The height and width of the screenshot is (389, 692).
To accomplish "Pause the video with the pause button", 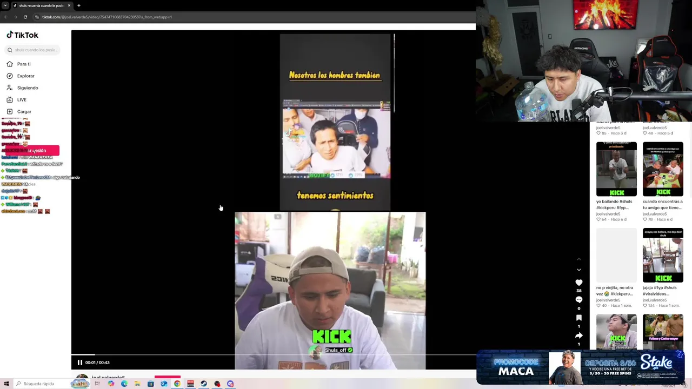I will (80, 363).
